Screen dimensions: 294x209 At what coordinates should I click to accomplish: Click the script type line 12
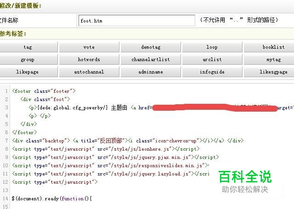pyautogui.click(x=55, y=182)
